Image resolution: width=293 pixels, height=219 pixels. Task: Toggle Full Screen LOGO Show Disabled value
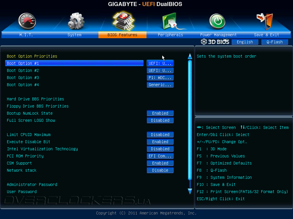[x=160, y=120]
